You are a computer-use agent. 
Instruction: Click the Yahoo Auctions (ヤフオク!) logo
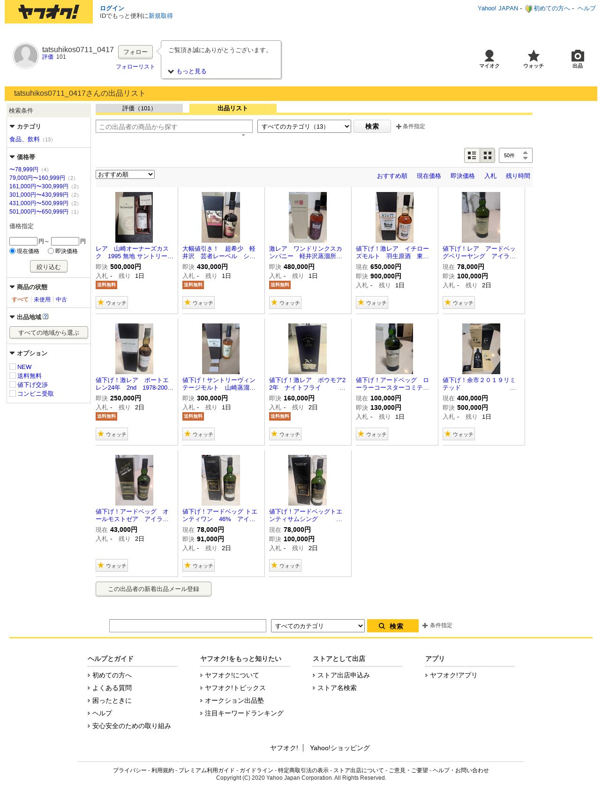[x=49, y=12]
